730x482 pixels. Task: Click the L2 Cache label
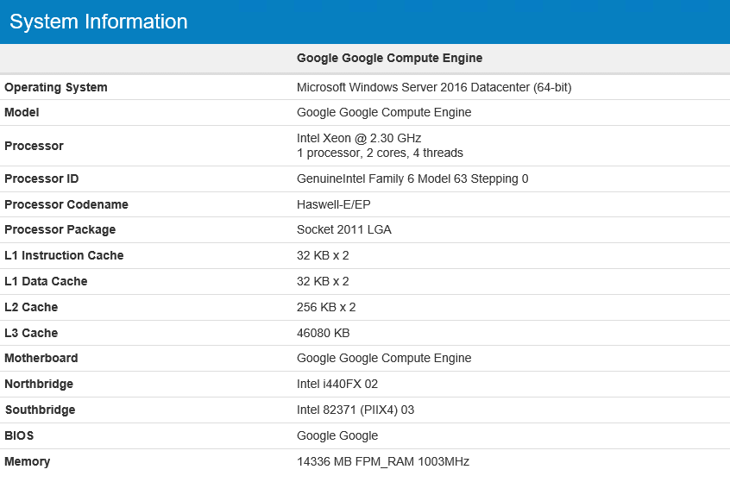pyautogui.click(x=31, y=308)
